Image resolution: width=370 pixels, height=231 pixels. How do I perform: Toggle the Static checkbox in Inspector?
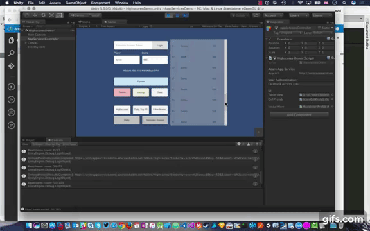coord(319,28)
